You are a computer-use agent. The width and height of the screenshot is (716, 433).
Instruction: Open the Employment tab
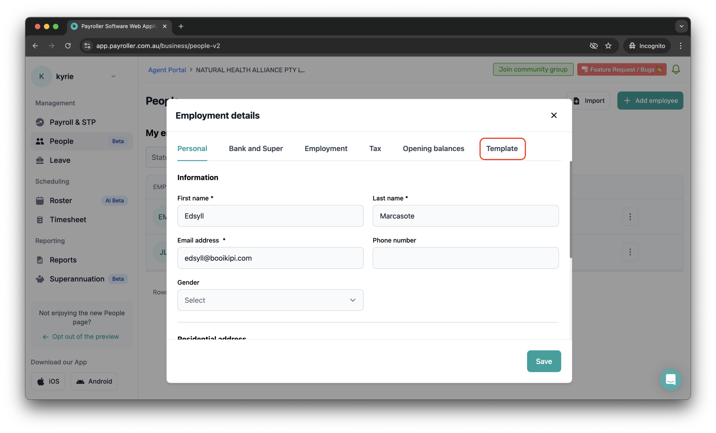(326, 148)
